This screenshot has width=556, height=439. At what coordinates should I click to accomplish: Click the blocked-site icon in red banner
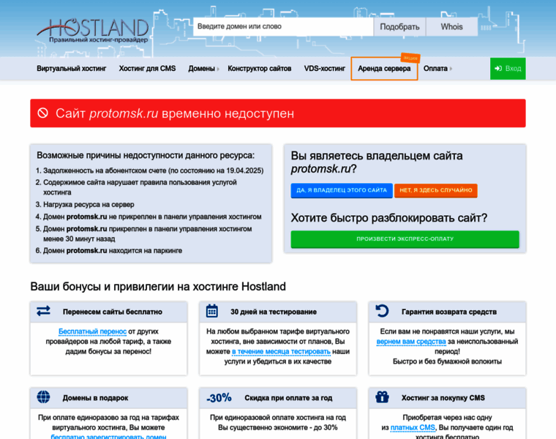tap(43, 113)
